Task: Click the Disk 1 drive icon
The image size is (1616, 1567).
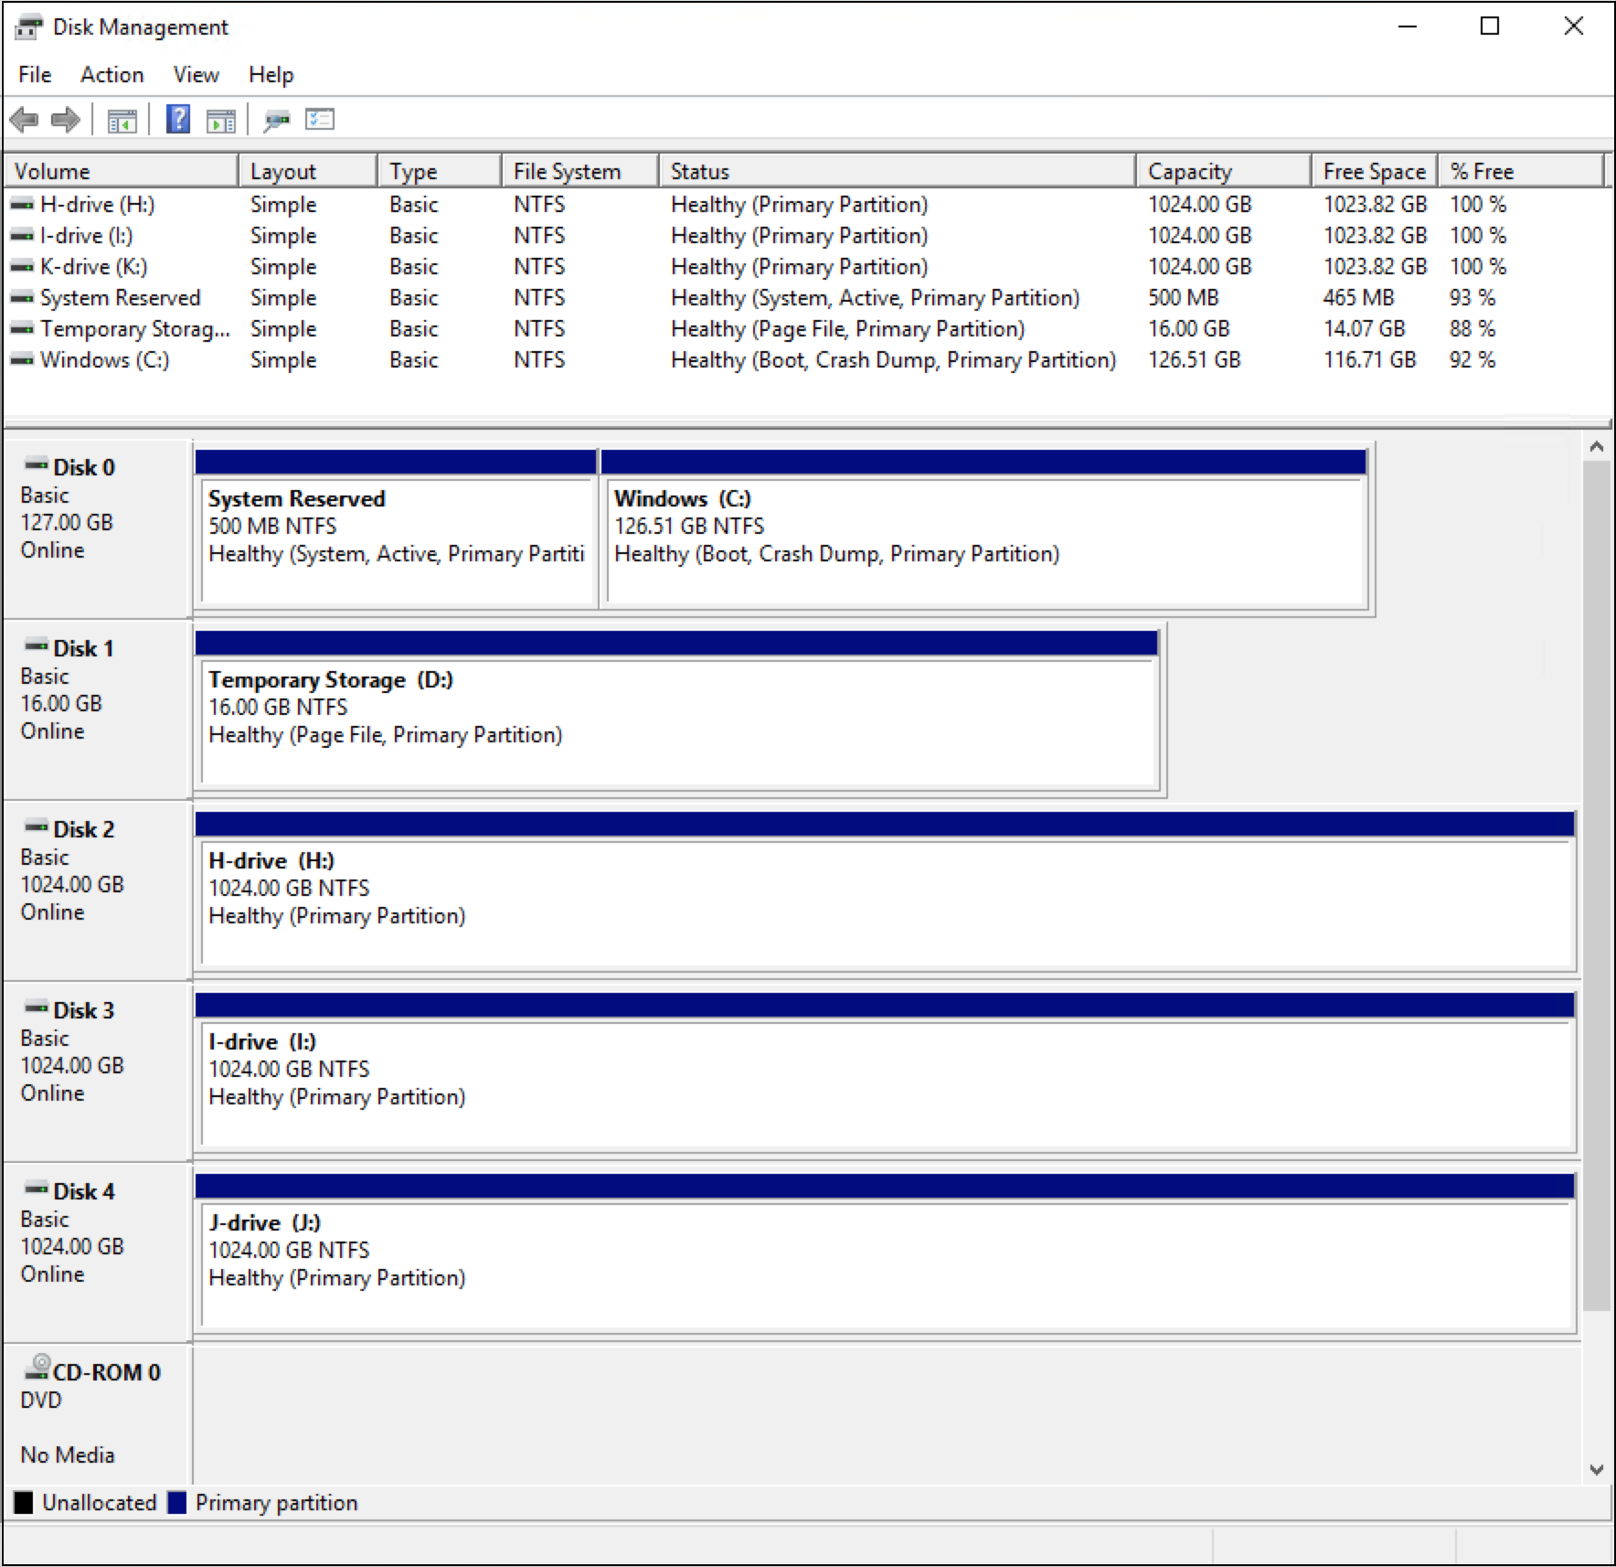Action: [x=37, y=645]
